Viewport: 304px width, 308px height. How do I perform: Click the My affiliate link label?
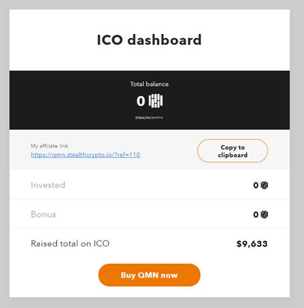pyautogui.click(x=49, y=146)
